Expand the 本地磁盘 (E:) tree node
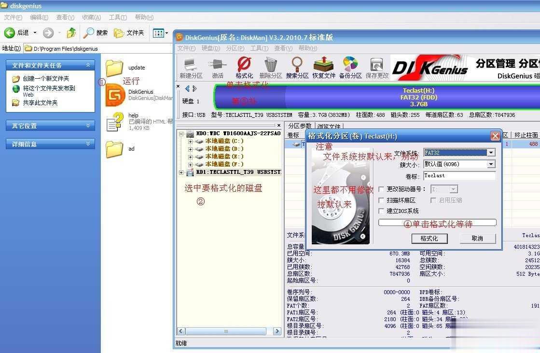 [190, 156]
